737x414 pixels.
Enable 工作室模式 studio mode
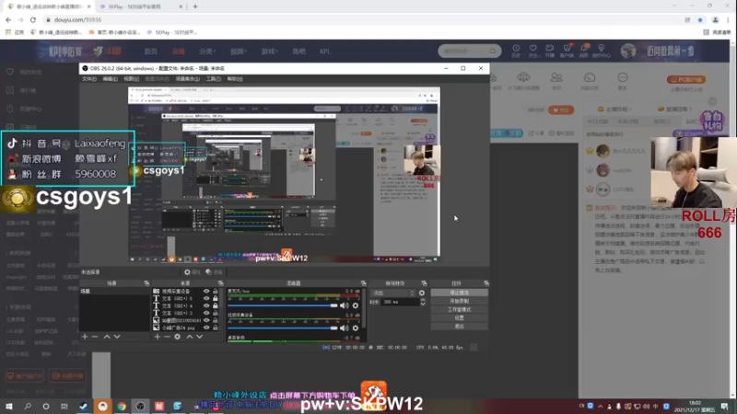459,309
